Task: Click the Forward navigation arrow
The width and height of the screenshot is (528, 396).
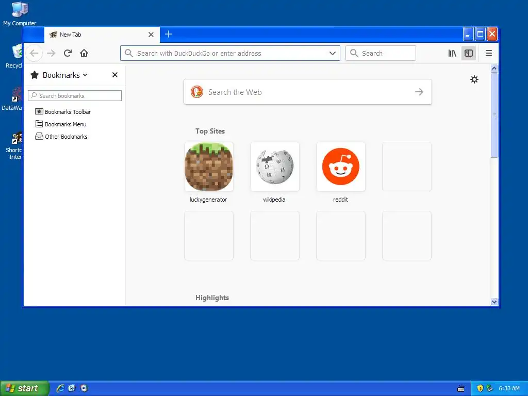Action: pyautogui.click(x=51, y=53)
